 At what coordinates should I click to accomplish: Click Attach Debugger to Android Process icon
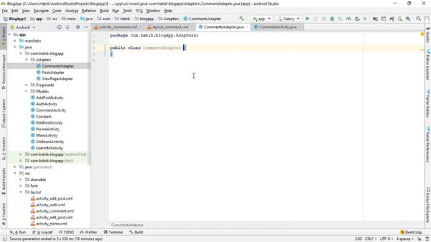point(357,19)
